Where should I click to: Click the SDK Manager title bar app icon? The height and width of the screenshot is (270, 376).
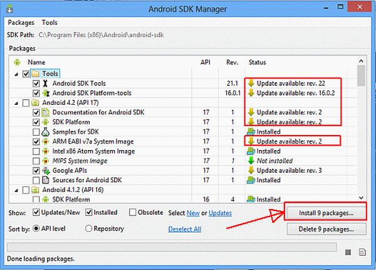9,9
